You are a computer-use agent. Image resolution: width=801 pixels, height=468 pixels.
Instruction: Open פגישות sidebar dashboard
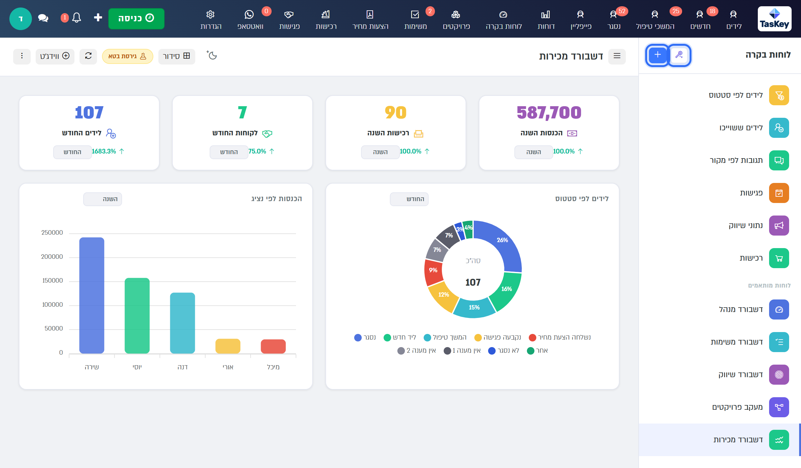pyautogui.click(x=720, y=193)
